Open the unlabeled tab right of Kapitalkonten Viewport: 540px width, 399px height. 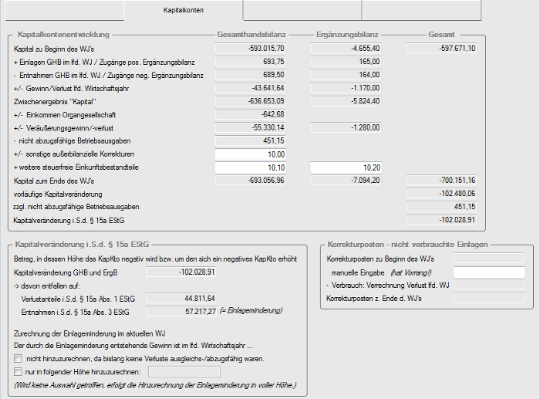pos(302,10)
